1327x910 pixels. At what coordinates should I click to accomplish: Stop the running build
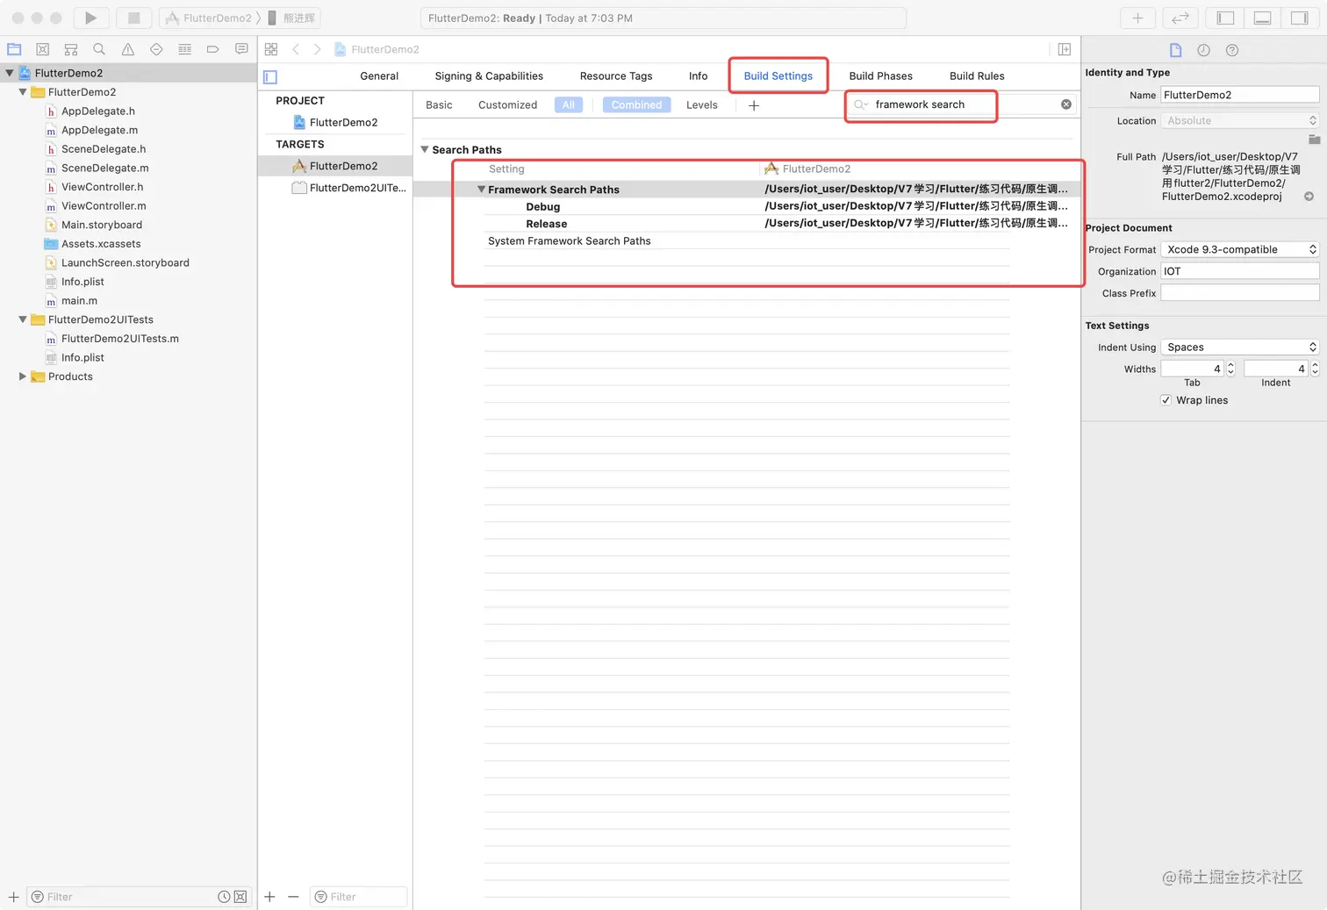[x=133, y=18]
